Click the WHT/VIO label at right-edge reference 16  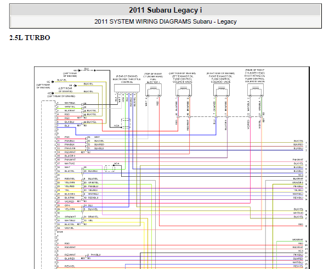(298, 213)
